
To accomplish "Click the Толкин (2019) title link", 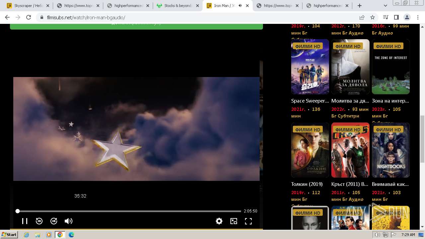I will 307,184.
